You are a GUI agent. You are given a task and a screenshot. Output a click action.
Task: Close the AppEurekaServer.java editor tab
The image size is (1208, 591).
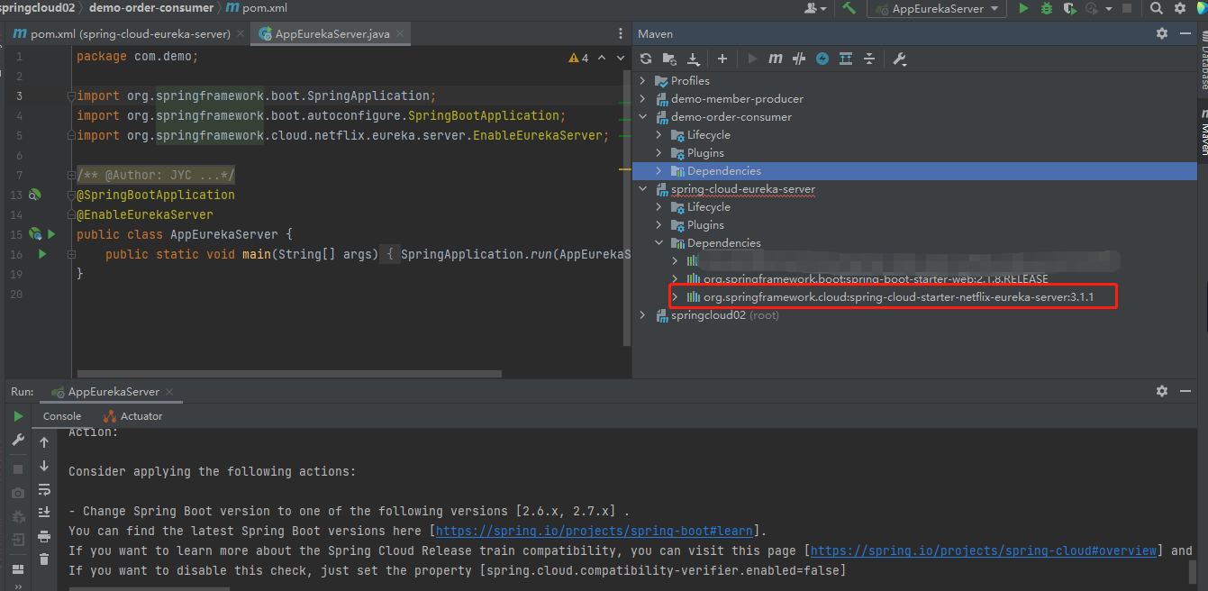[402, 34]
